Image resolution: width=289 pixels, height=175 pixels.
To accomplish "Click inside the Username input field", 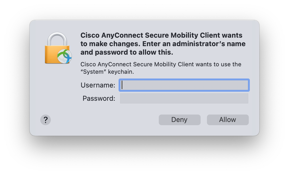I will point(184,85).
